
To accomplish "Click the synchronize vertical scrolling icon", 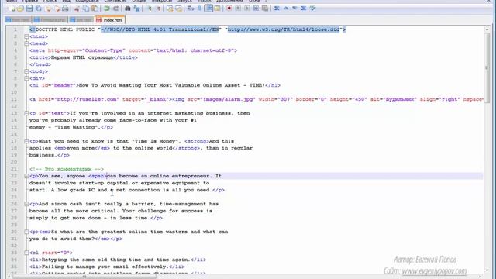I will [170, 9].
